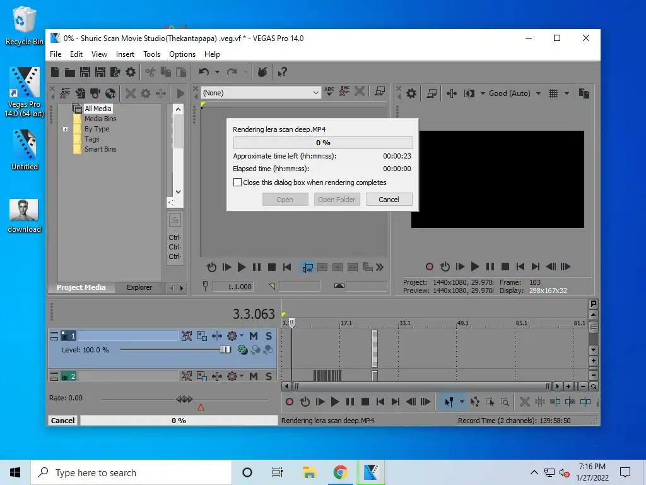Click Cancel in the status bar
Image resolution: width=646 pixels, height=485 pixels.
(62, 420)
